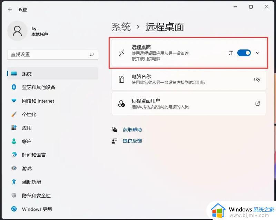Click the search magnifier icon

[x=91, y=54]
